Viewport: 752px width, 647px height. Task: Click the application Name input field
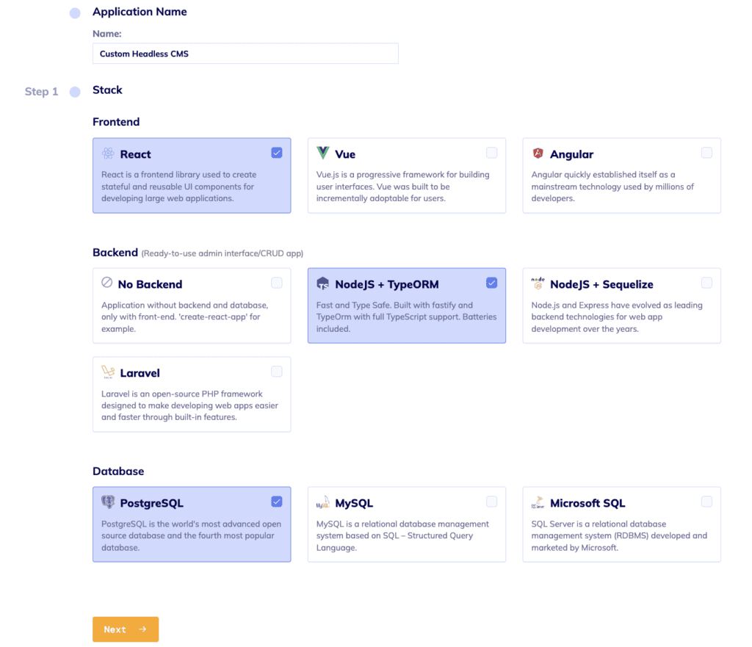tap(245, 53)
